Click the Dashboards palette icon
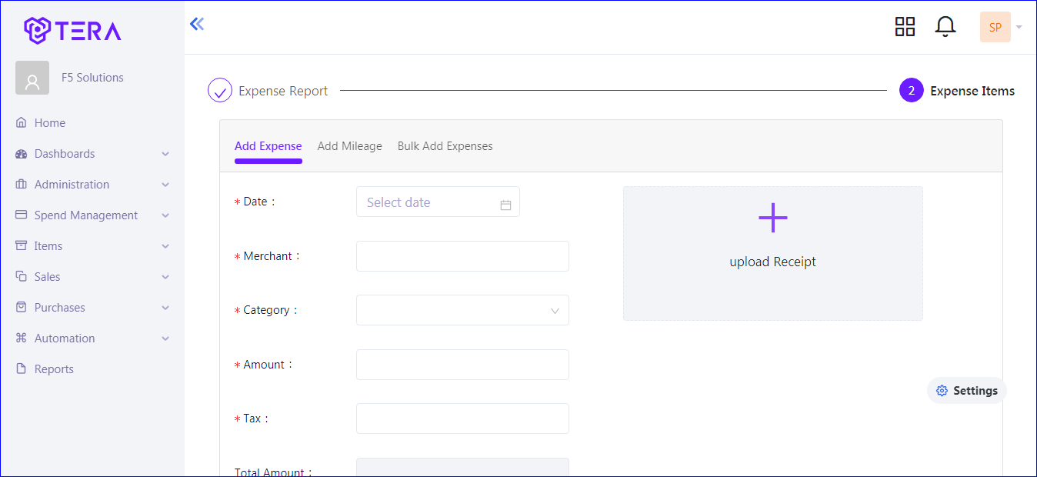Viewport: 1037px width, 477px height. click(21, 154)
